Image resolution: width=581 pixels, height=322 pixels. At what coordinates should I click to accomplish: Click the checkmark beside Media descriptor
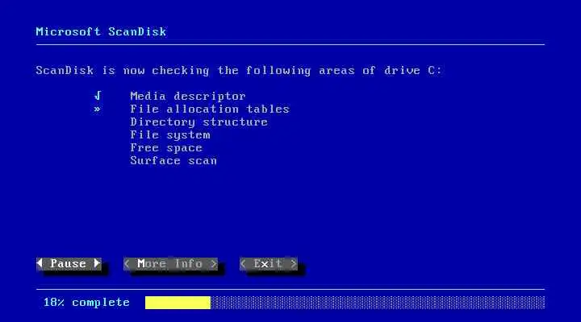coord(98,96)
